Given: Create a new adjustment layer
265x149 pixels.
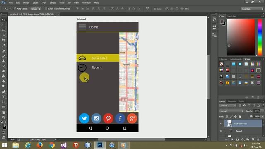Looking at the screenshot, I should [x=243, y=139].
